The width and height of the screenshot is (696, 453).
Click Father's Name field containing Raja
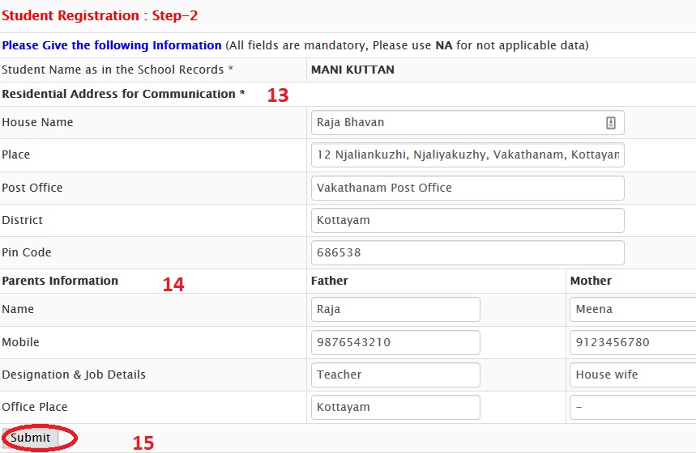(x=395, y=309)
